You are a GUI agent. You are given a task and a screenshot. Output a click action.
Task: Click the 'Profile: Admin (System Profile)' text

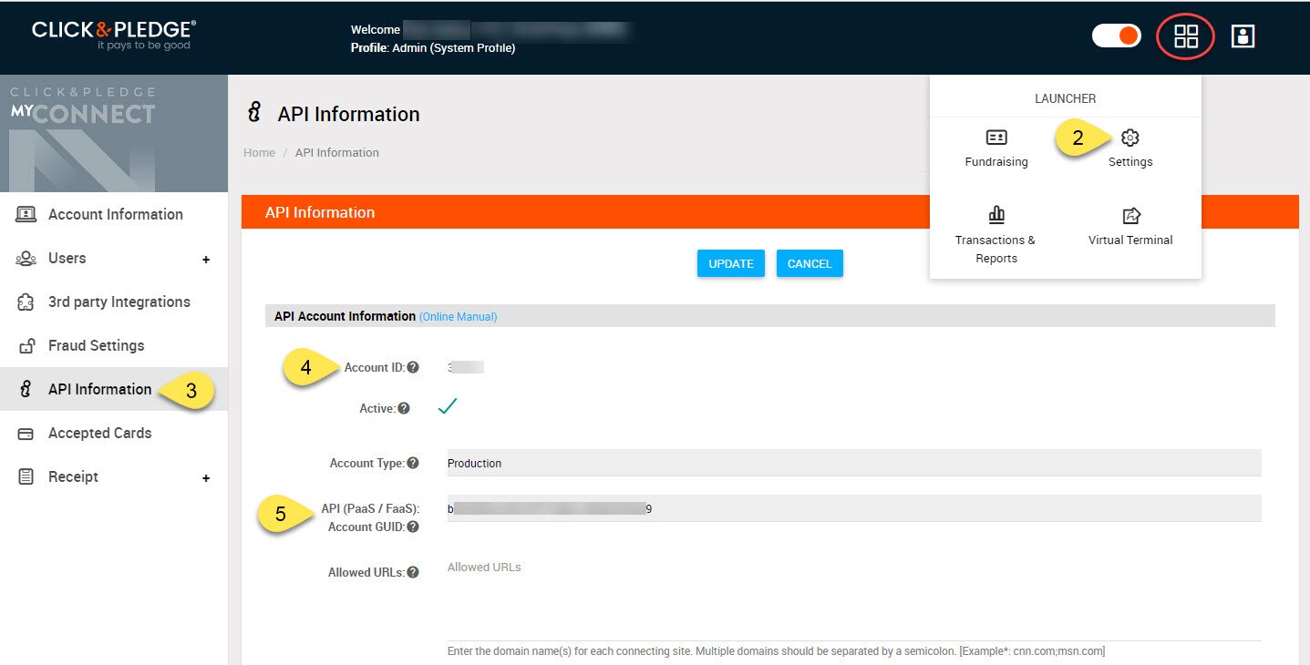433,48
